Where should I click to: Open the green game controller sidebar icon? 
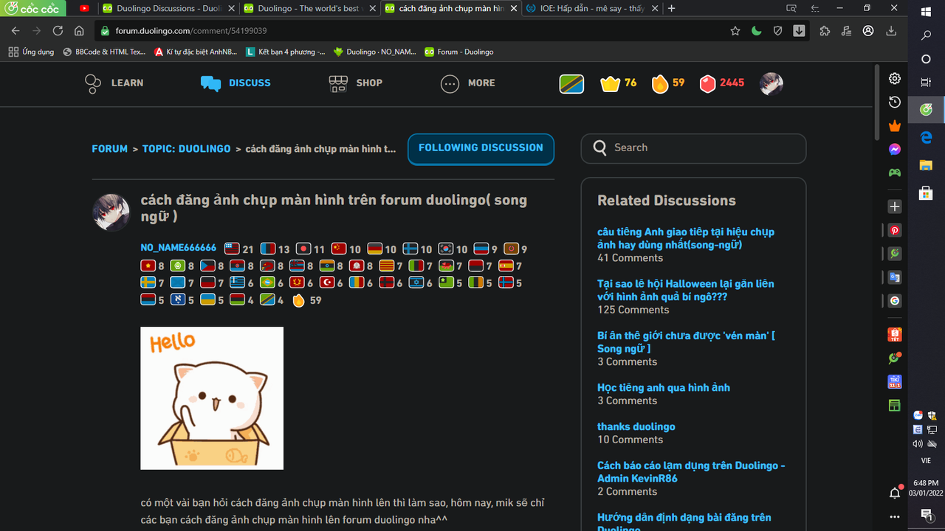(895, 173)
